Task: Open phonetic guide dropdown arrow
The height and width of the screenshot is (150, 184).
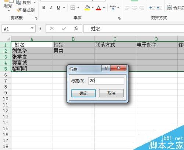Action: pyautogui.click(x=118, y=8)
